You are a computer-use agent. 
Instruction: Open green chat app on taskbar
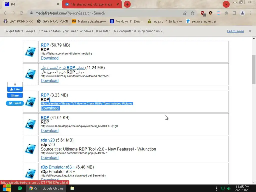(20, 188)
